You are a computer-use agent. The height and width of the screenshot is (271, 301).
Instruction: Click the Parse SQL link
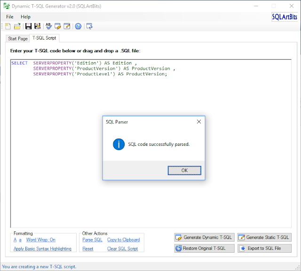pos(92,239)
